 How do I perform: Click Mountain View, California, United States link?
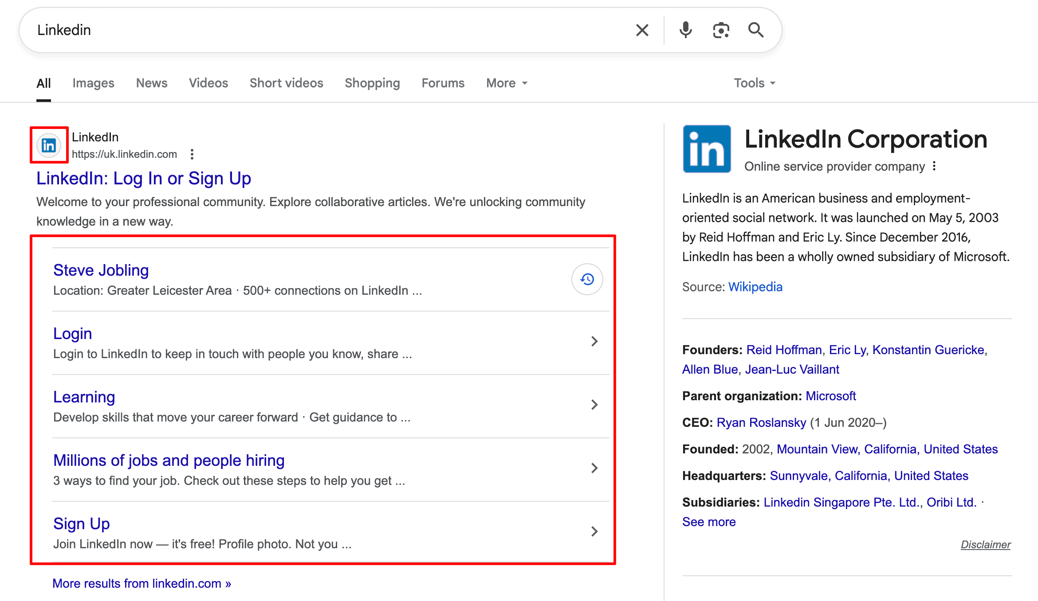pos(887,449)
